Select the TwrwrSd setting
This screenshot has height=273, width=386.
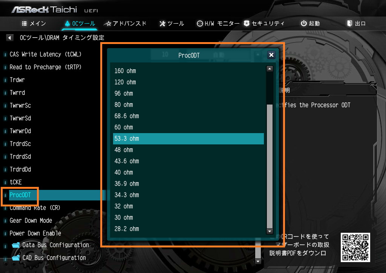tap(20, 118)
